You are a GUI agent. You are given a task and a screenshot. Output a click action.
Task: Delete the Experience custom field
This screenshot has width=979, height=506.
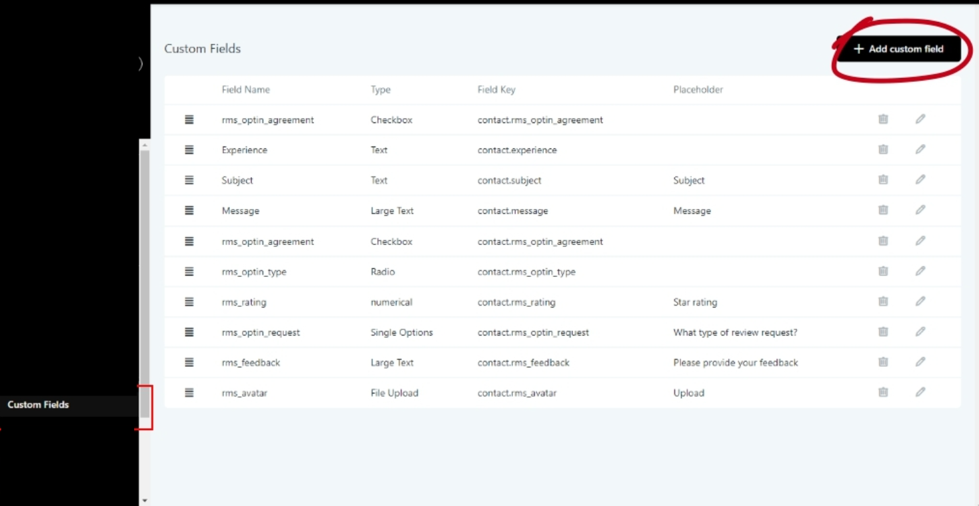click(x=883, y=150)
